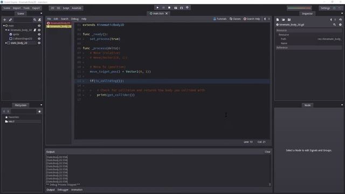Click the FileSystem forward arrow
This screenshot has height=194, width=345.
pyautogui.click(x=8, y=112)
